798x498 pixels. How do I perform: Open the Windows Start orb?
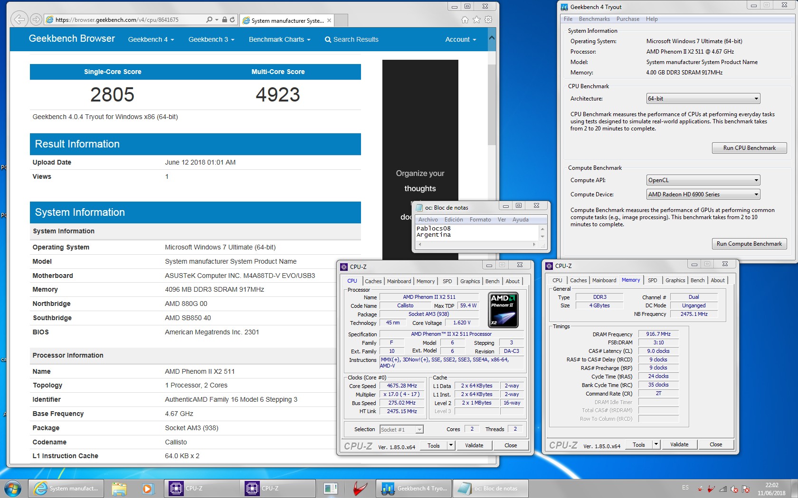(x=13, y=488)
